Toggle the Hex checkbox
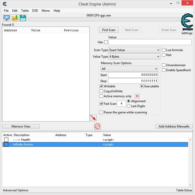The height and width of the screenshot is (195, 195). click(106, 42)
